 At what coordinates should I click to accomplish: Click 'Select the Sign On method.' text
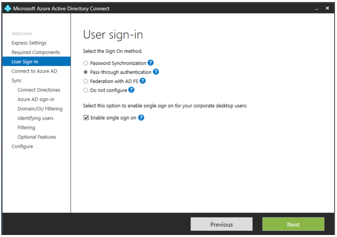point(113,51)
